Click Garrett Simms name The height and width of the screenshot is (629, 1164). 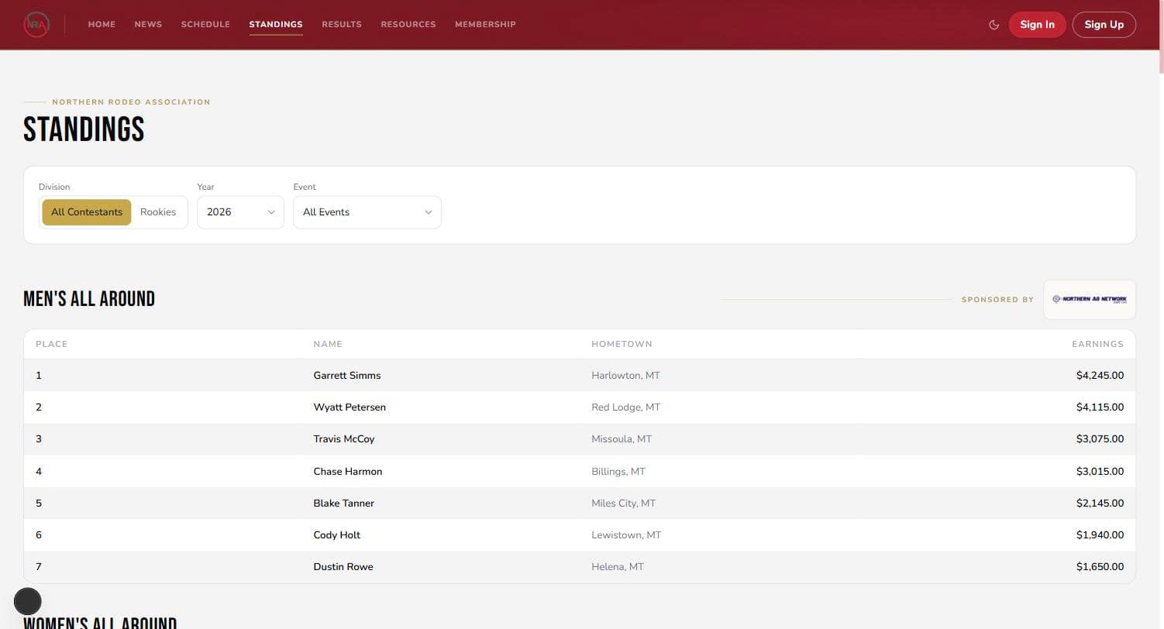(x=347, y=376)
